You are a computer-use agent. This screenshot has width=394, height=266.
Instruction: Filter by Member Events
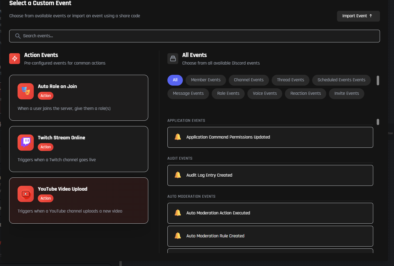206,80
